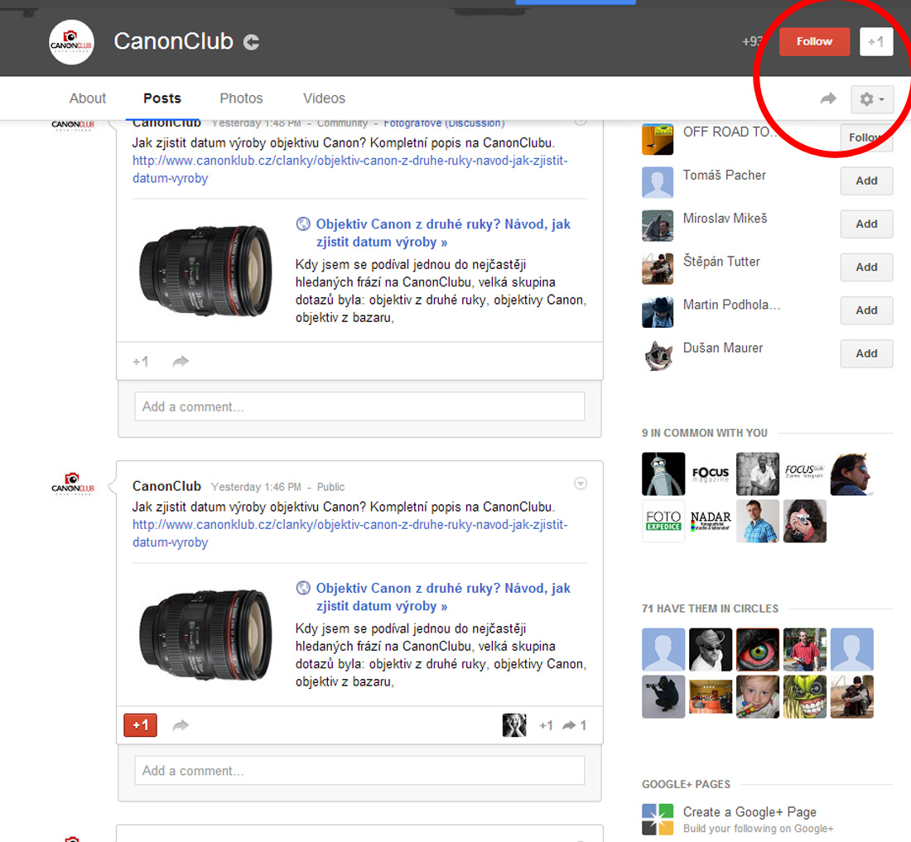
Task: Click first post's Add a comment field
Action: (359, 407)
